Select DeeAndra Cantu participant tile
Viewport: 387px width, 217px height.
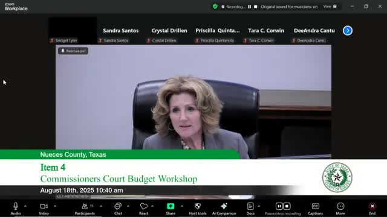click(314, 31)
